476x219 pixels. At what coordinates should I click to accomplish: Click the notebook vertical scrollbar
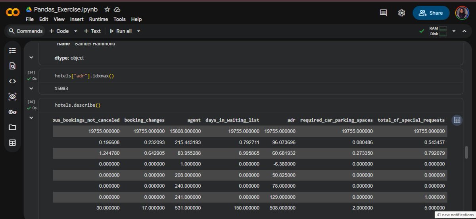[466, 152]
